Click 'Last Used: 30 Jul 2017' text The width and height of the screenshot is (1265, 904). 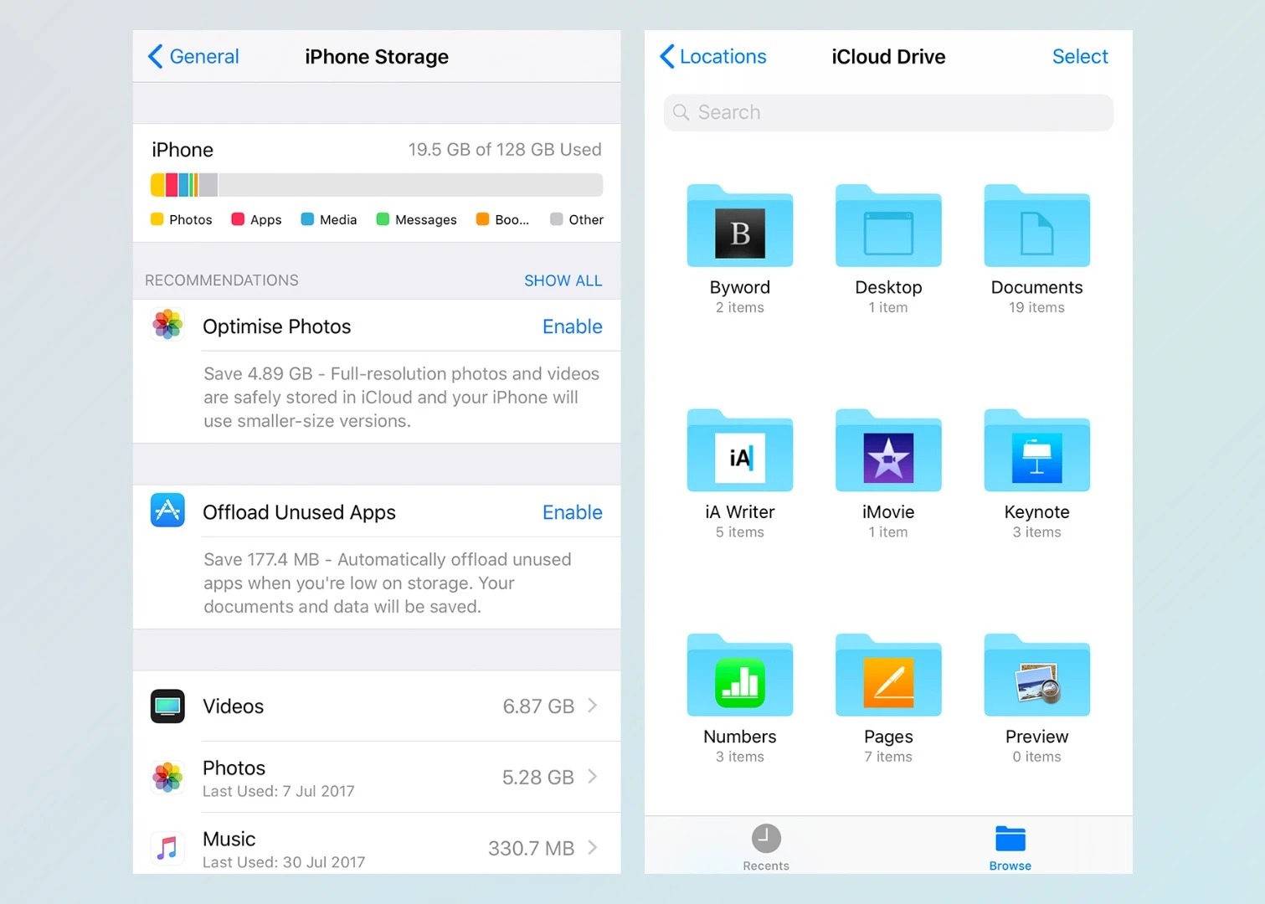point(284,862)
